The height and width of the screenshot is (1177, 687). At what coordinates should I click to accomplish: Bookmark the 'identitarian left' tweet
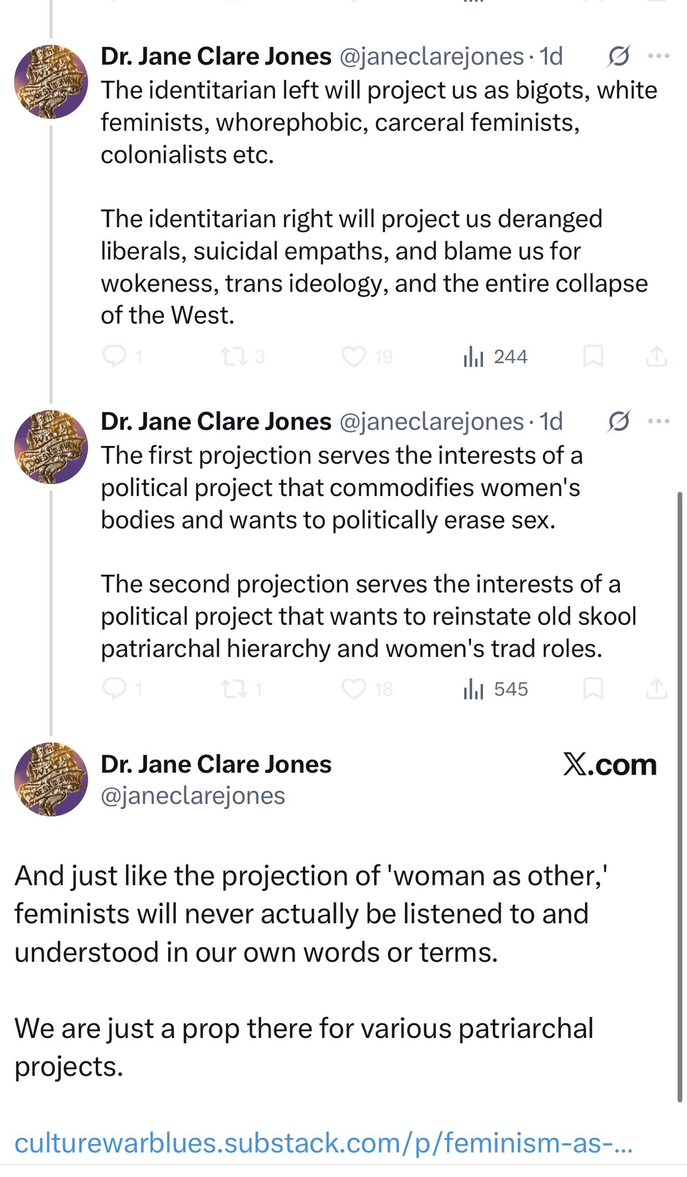pos(592,356)
